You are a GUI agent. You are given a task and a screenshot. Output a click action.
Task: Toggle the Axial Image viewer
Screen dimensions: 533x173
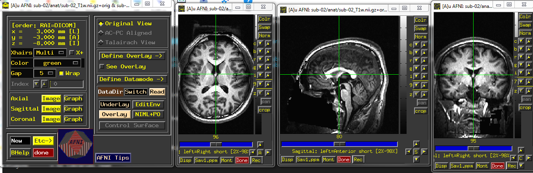click(51, 99)
